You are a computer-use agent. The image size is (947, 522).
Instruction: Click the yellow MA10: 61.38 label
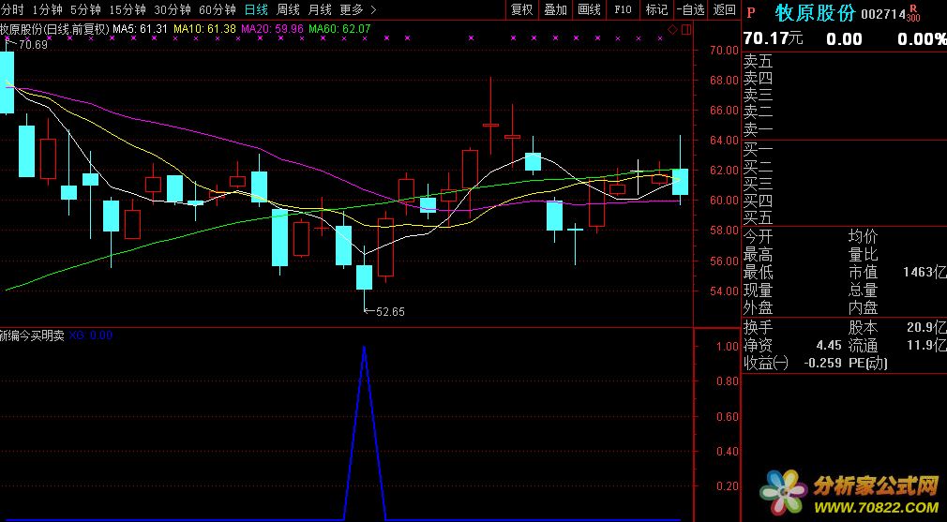[x=204, y=28]
